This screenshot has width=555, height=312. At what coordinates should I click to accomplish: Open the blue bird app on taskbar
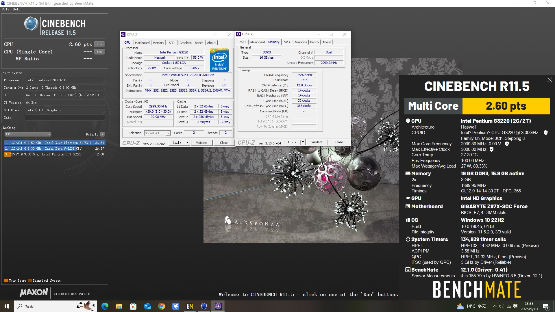point(176,306)
